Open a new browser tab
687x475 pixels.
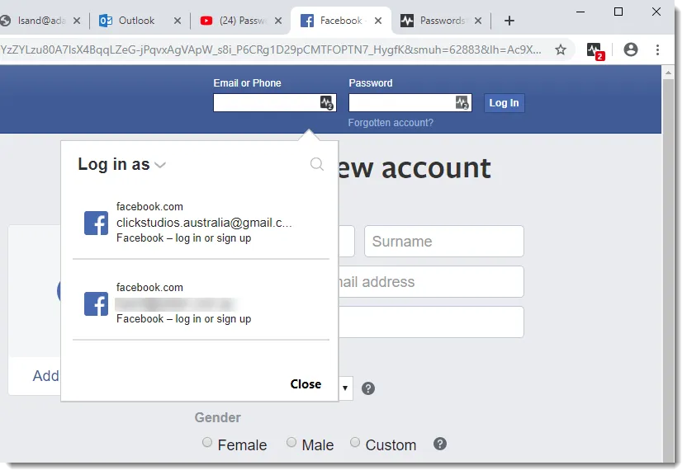tap(509, 21)
